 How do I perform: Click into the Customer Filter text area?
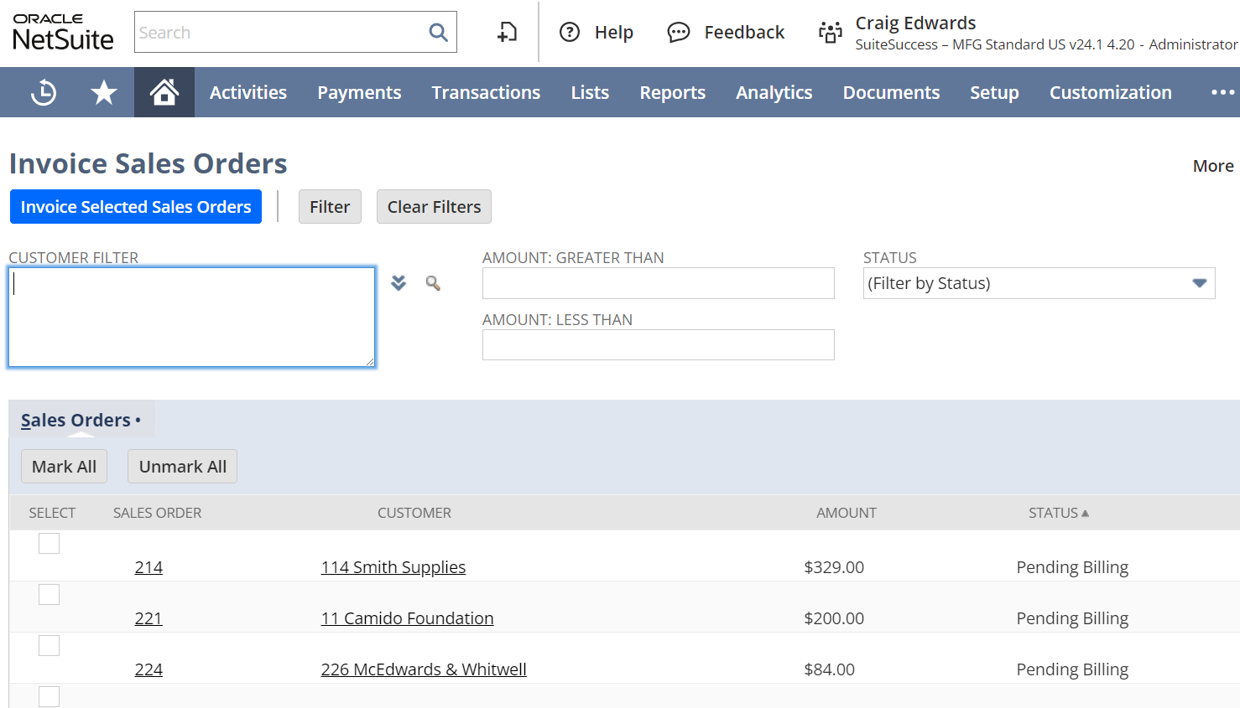[x=191, y=318]
